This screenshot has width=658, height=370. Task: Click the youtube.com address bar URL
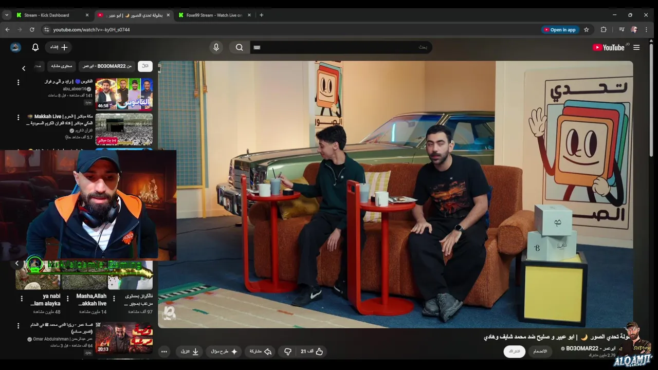click(x=92, y=30)
